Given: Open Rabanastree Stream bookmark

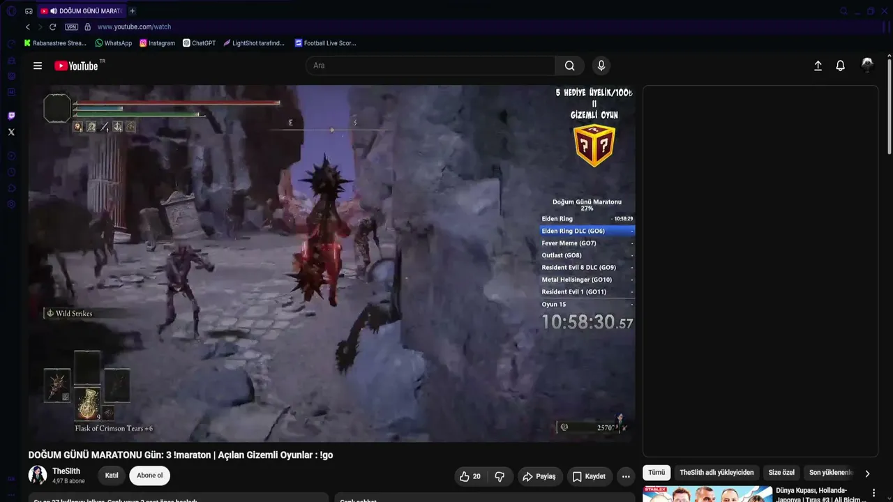Looking at the screenshot, I should coord(55,43).
